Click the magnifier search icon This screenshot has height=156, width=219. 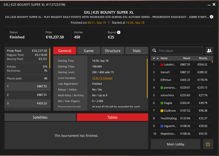[154, 51]
